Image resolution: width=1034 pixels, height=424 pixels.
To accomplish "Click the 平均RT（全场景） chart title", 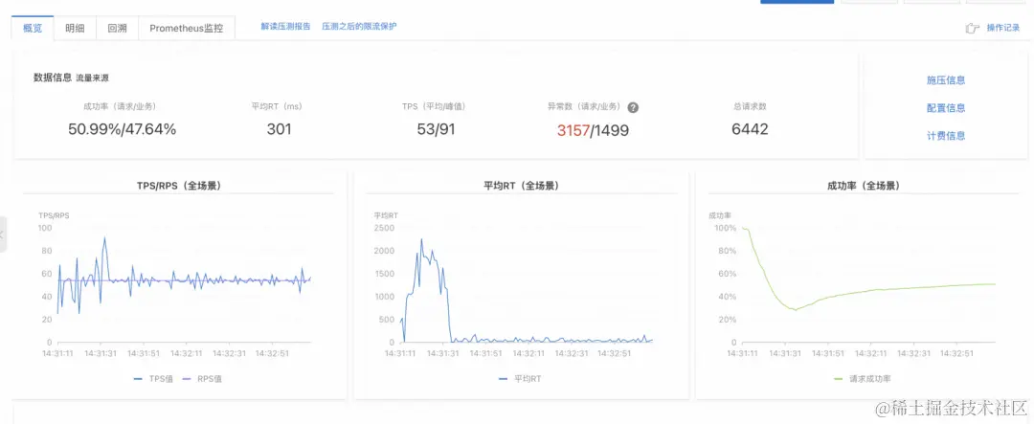I will 521,186.
